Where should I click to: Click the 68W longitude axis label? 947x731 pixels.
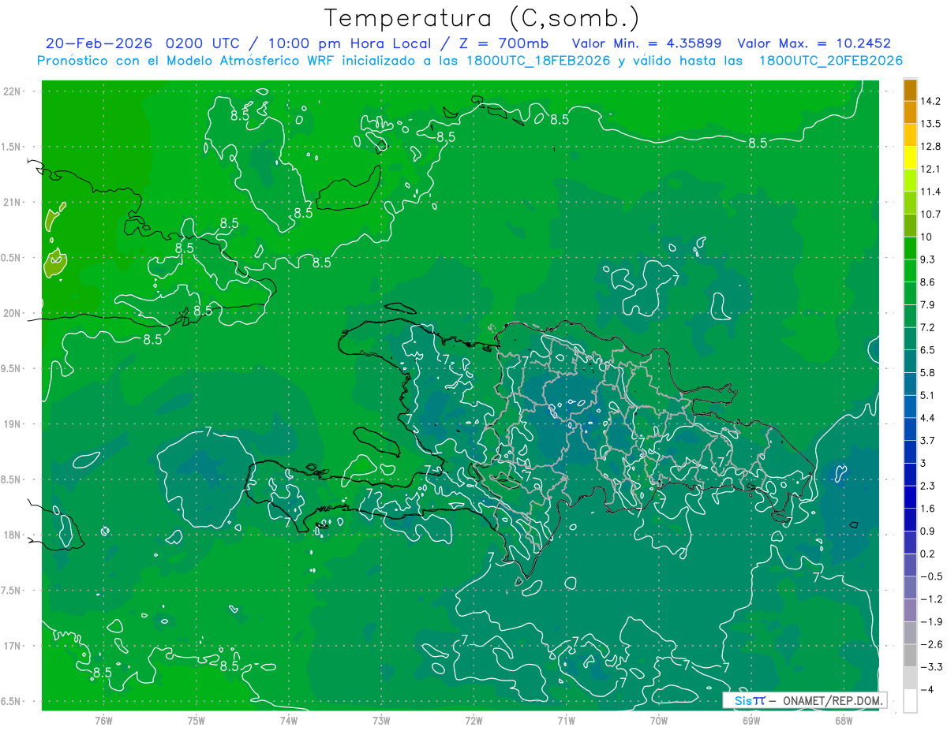[844, 720]
